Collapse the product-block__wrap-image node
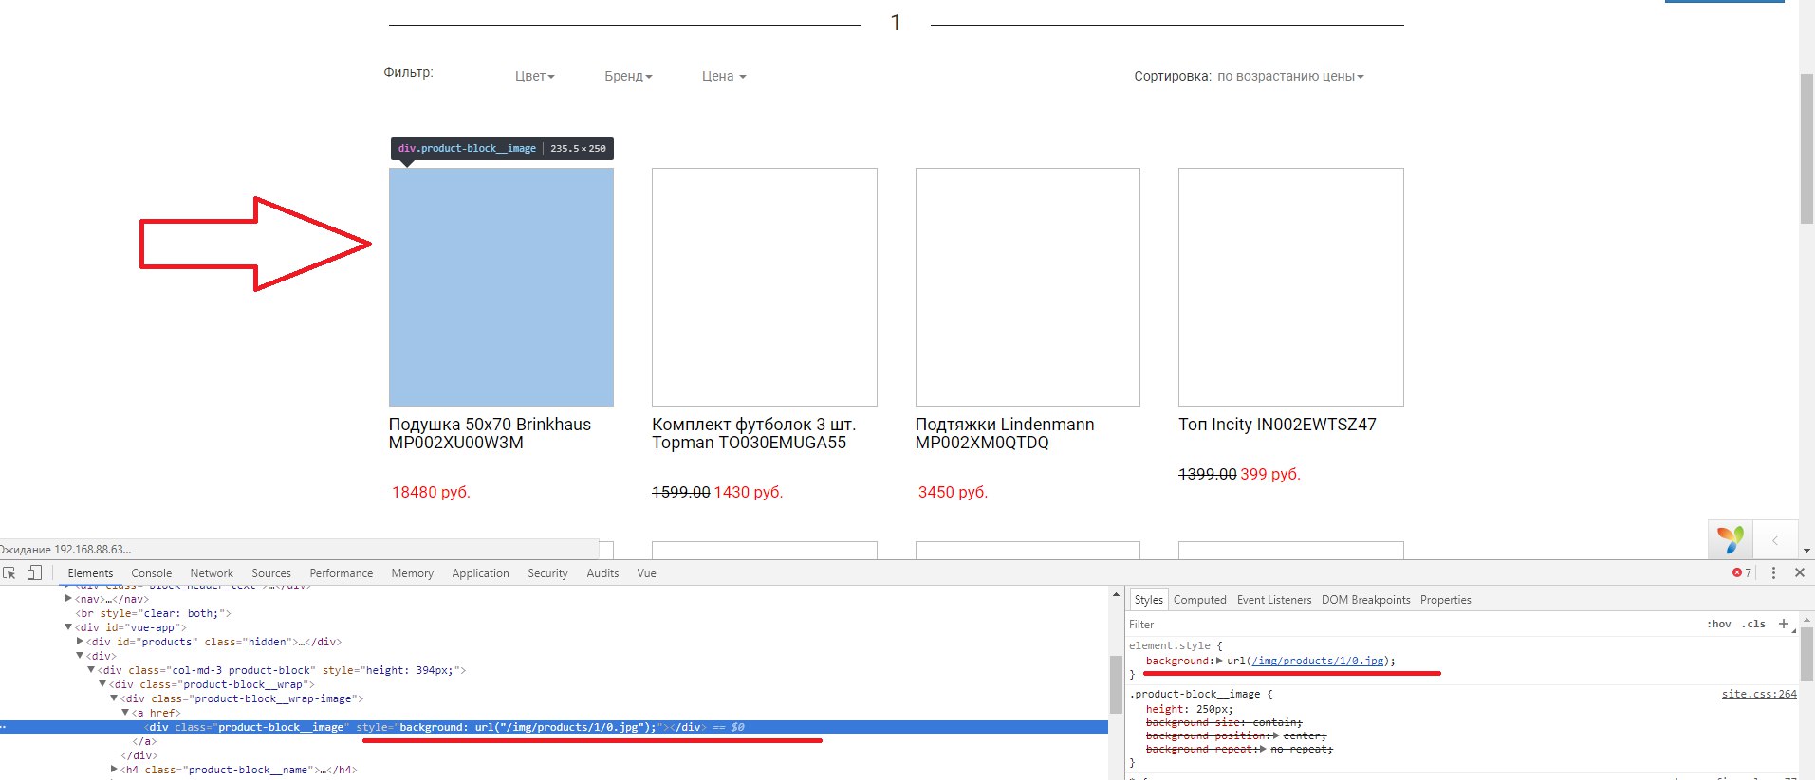This screenshot has height=780, width=1815. [114, 698]
